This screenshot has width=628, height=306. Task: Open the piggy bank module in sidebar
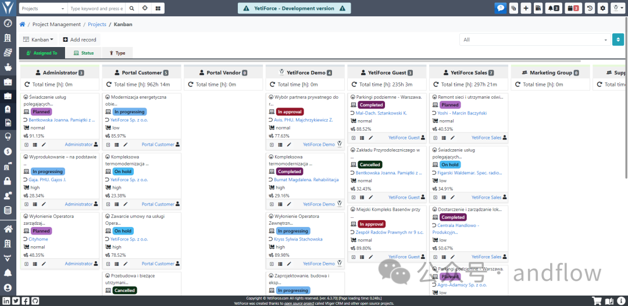click(8, 67)
